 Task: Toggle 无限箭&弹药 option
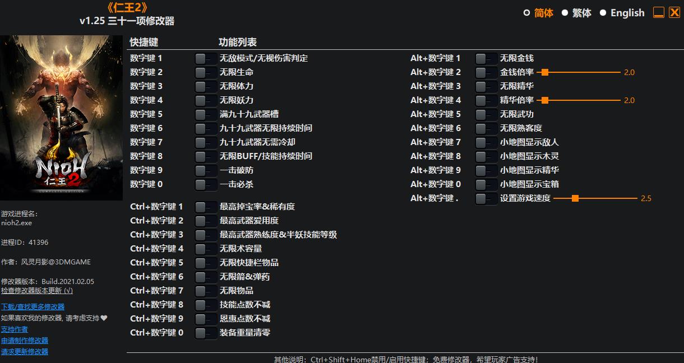pos(206,277)
